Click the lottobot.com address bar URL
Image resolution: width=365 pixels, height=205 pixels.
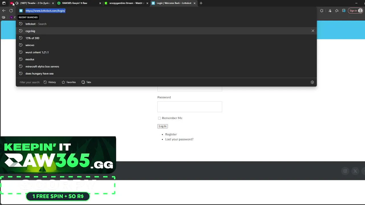45,11
